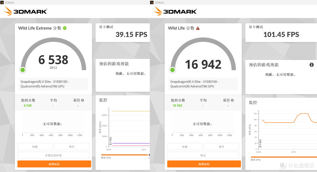Click Snapdragon X Elite info in right panel
317x172 pixels.
(x=203, y=84)
